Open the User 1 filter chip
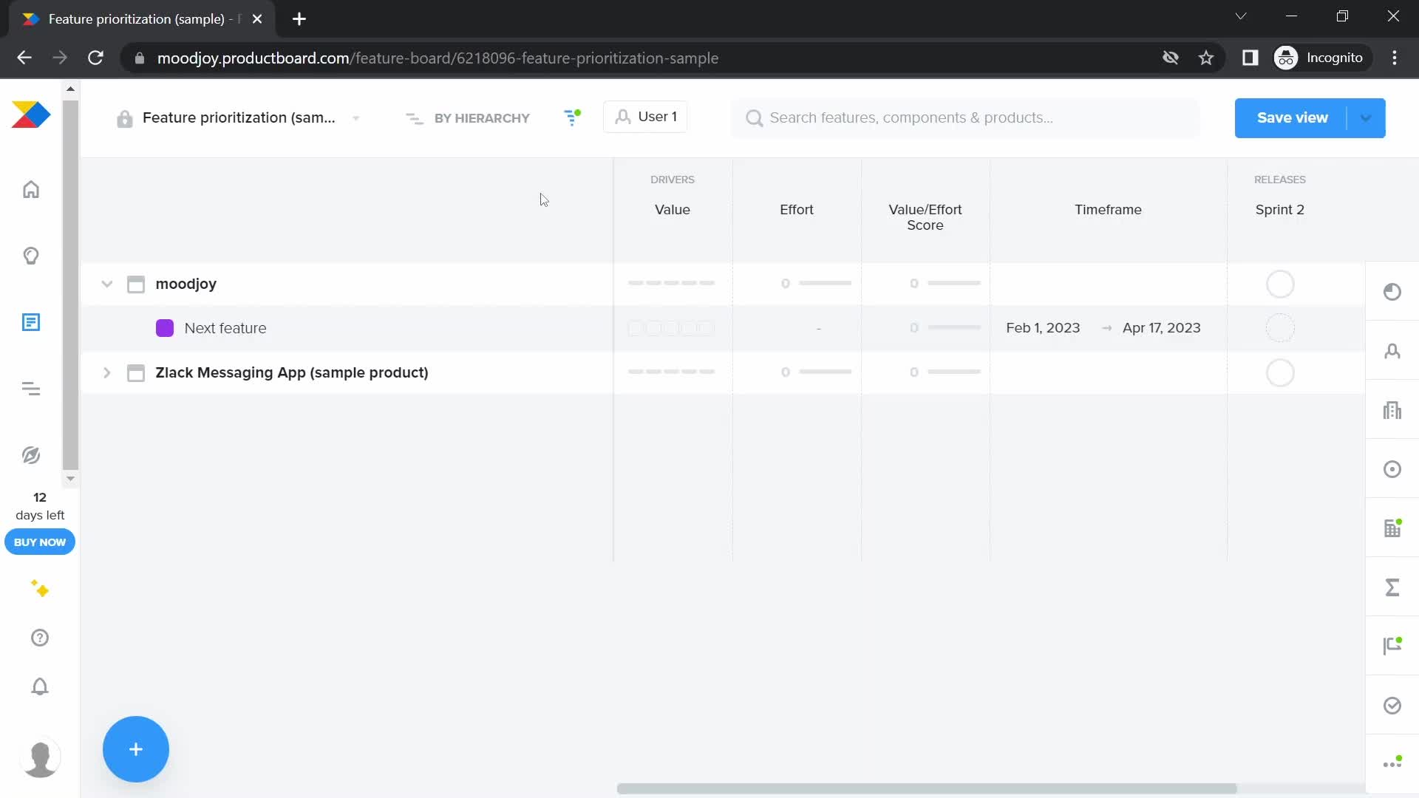 pos(645,117)
